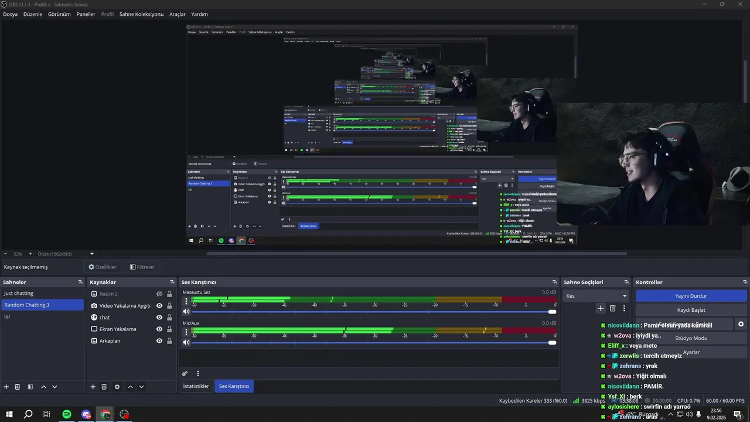This screenshot has width=750, height=422.
Task: Open the Kes transition dropdown
Action: tap(596, 296)
